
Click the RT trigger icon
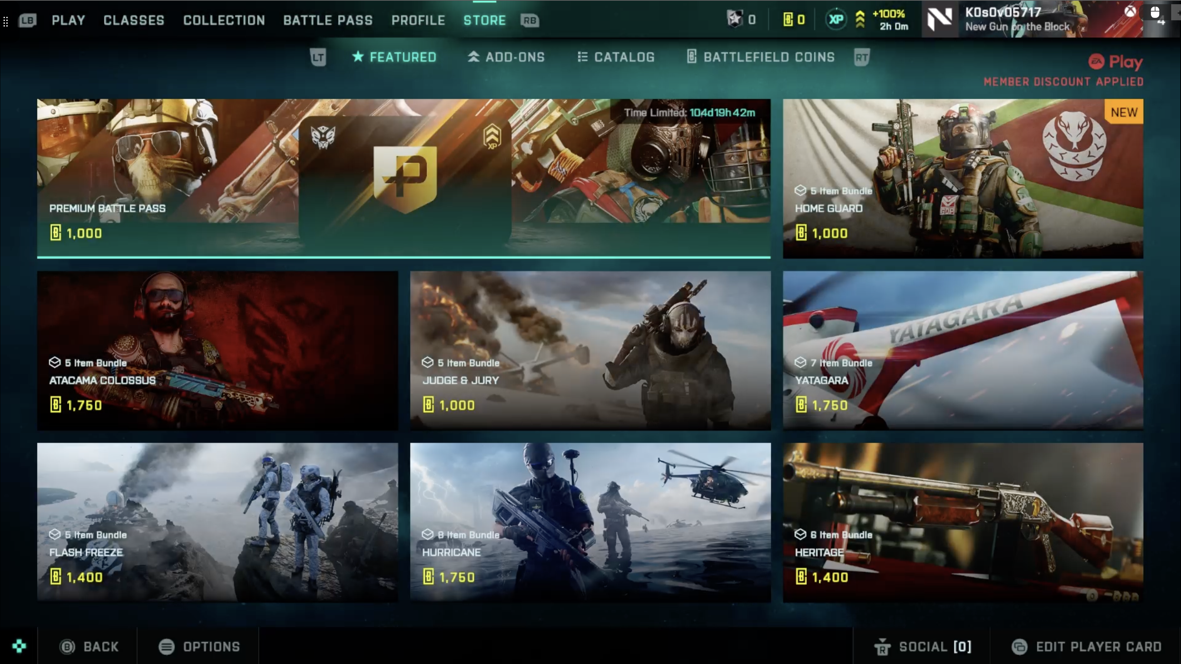[x=861, y=57]
